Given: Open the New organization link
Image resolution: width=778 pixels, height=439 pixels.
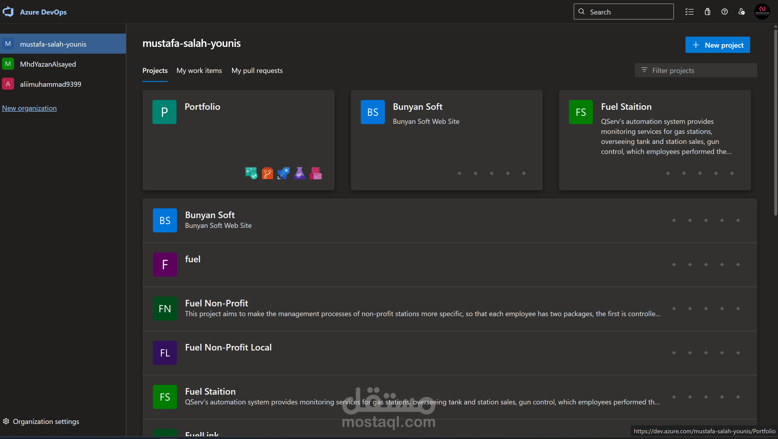Looking at the screenshot, I should click(x=29, y=108).
